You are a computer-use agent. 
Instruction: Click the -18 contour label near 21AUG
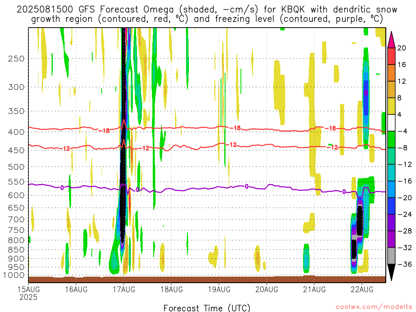pos(331,128)
